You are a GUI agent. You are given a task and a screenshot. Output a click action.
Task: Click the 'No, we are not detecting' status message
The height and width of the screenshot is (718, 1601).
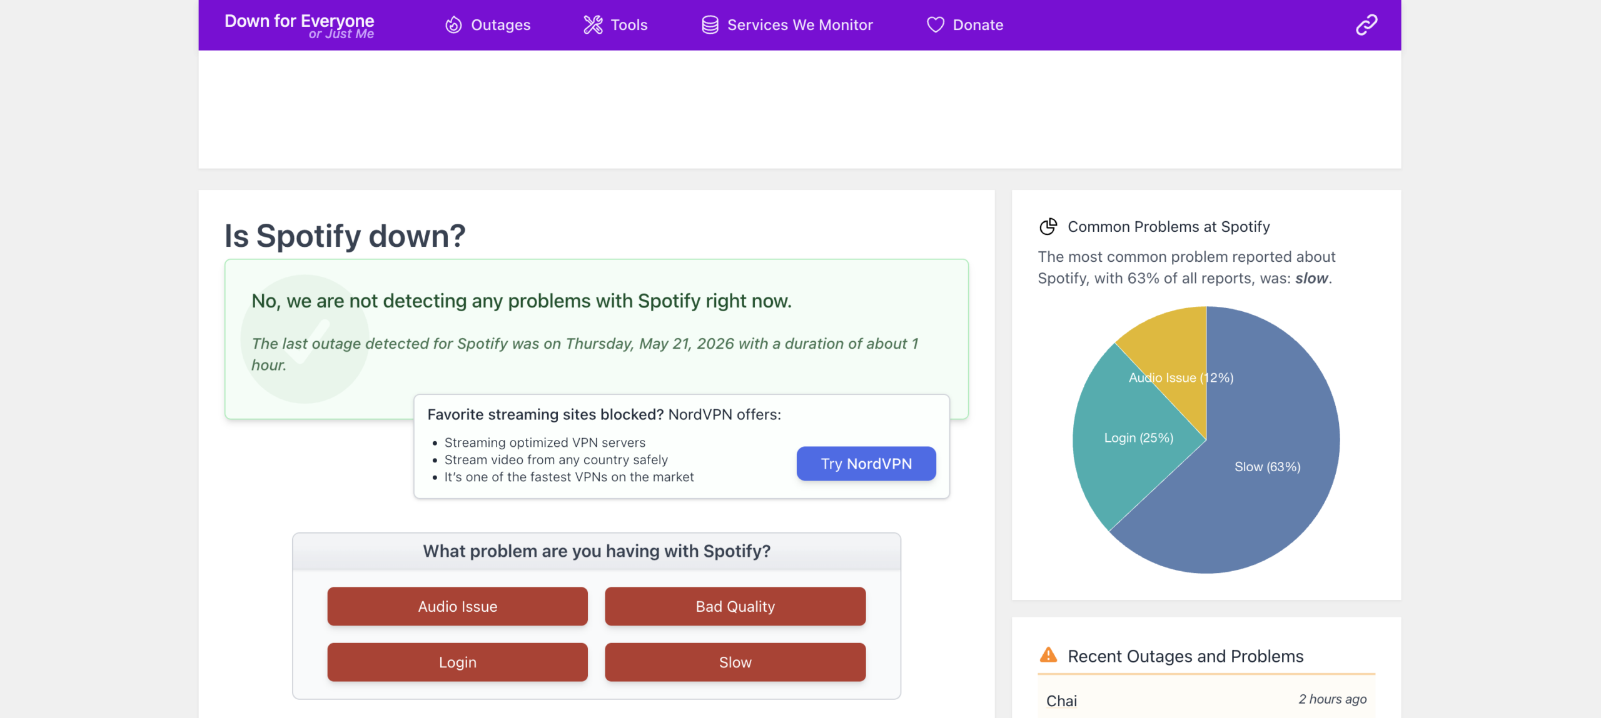coord(522,301)
